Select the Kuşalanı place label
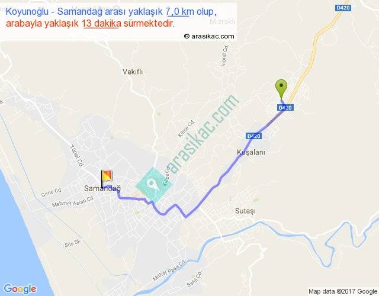 click(251, 152)
